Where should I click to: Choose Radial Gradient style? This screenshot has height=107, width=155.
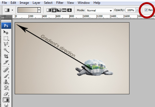54,10
